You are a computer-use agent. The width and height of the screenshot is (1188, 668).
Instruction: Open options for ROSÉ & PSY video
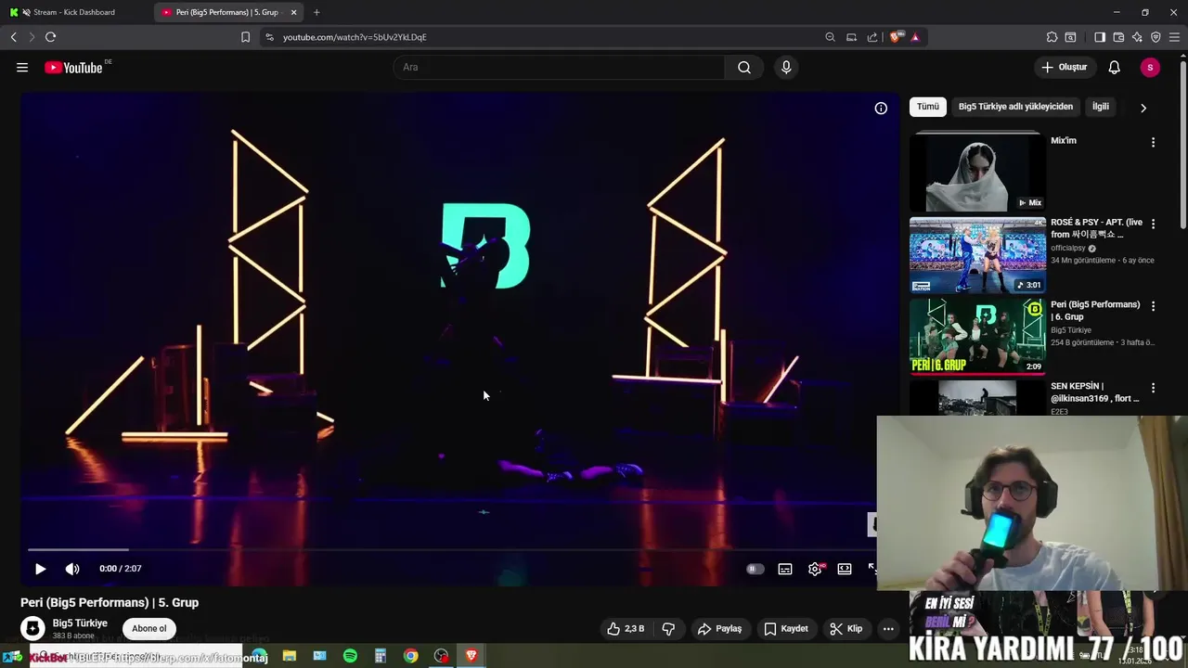pyautogui.click(x=1153, y=224)
